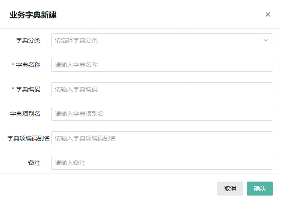Focus the 请输入字典项编码别名 input
This screenshot has height=203, width=281.
(162, 138)
